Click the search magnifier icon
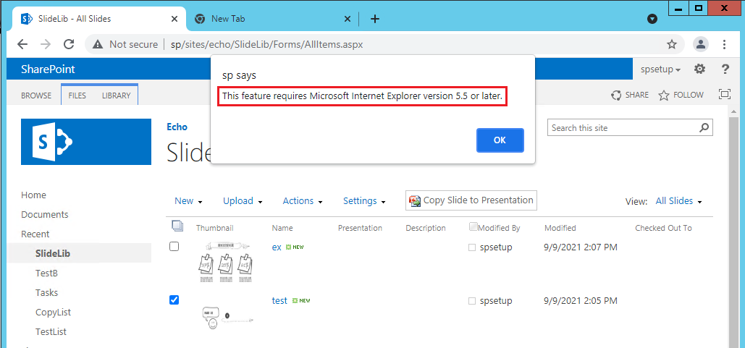The image size is (745, 348). tap(704, 128)
